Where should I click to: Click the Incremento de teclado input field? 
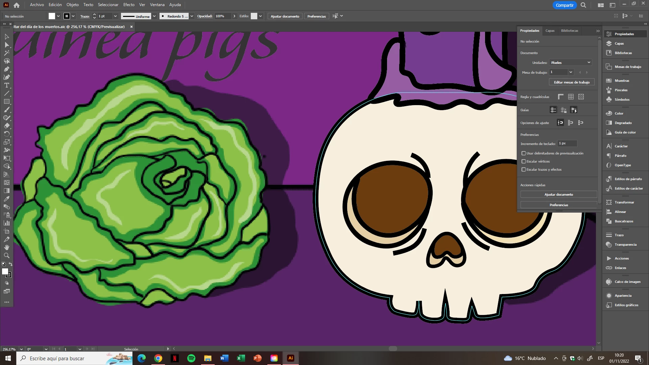click(x=567, y=143)
